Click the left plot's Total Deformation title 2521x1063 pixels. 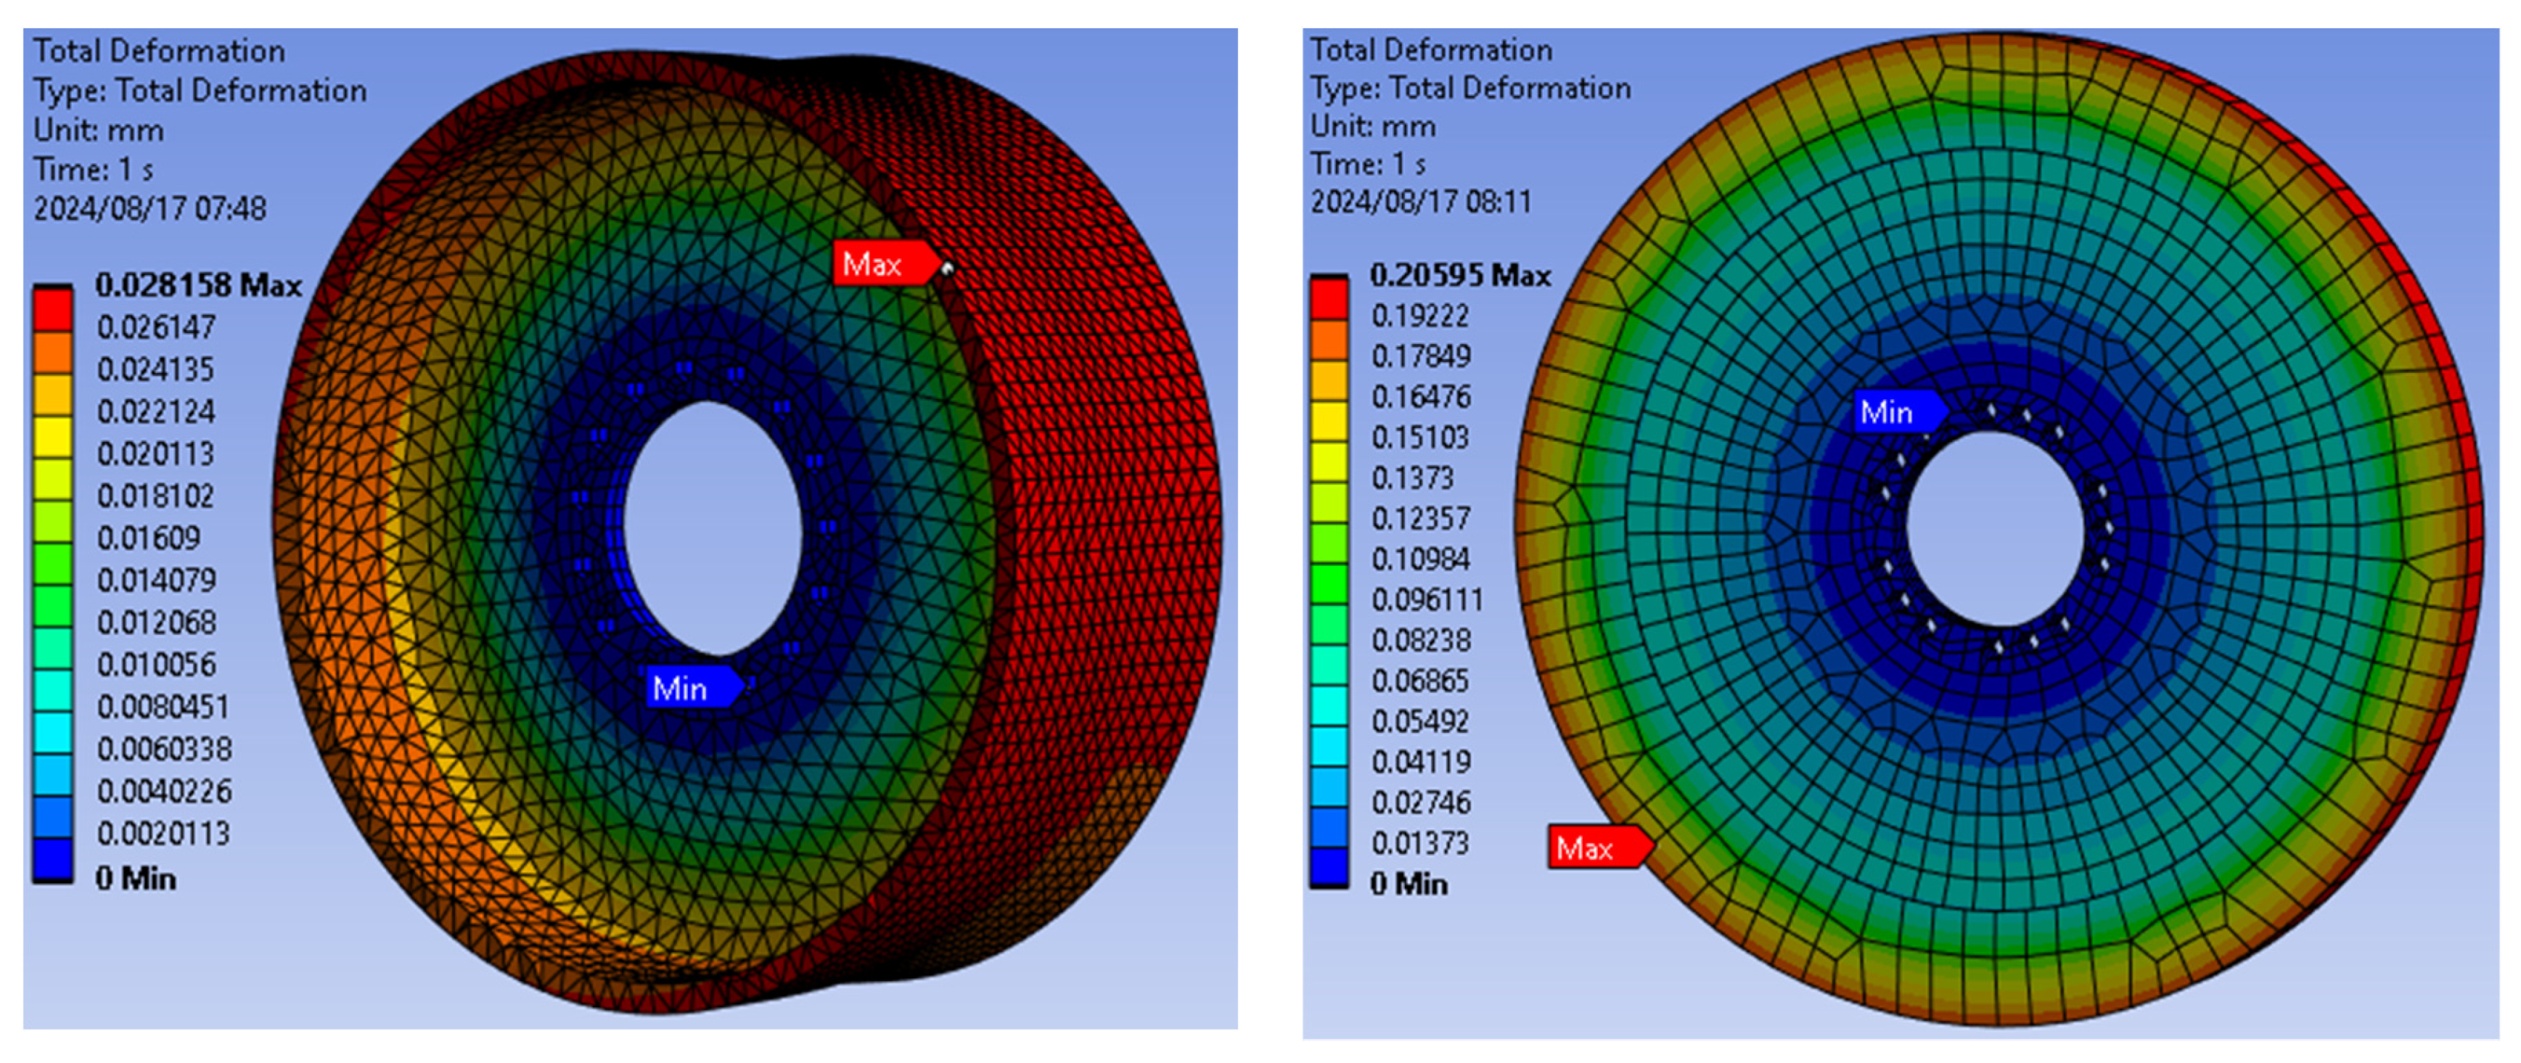pyautogui.click(x=160, y=51)
